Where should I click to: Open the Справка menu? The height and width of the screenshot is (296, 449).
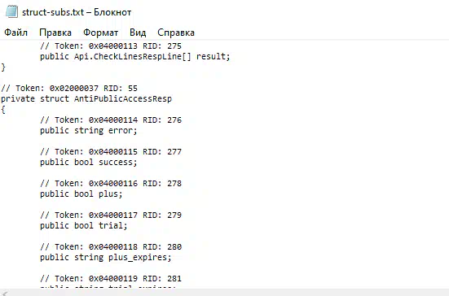coord(176,33)
